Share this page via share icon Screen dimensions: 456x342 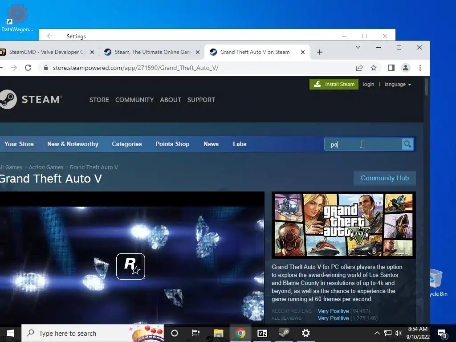[359, 68]
